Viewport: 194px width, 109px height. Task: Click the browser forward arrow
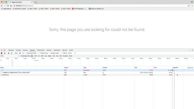click(5, 6)
